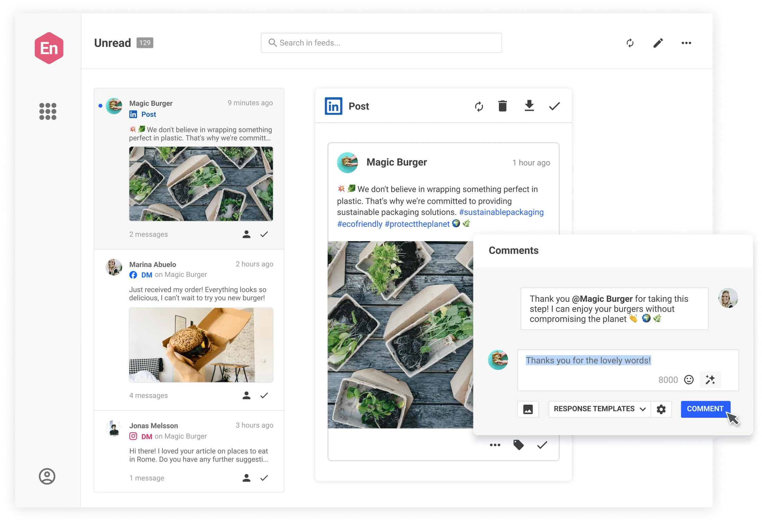Attach an image to the comment
Viewport: 762px width, 523px height.
tap(528, 409)
